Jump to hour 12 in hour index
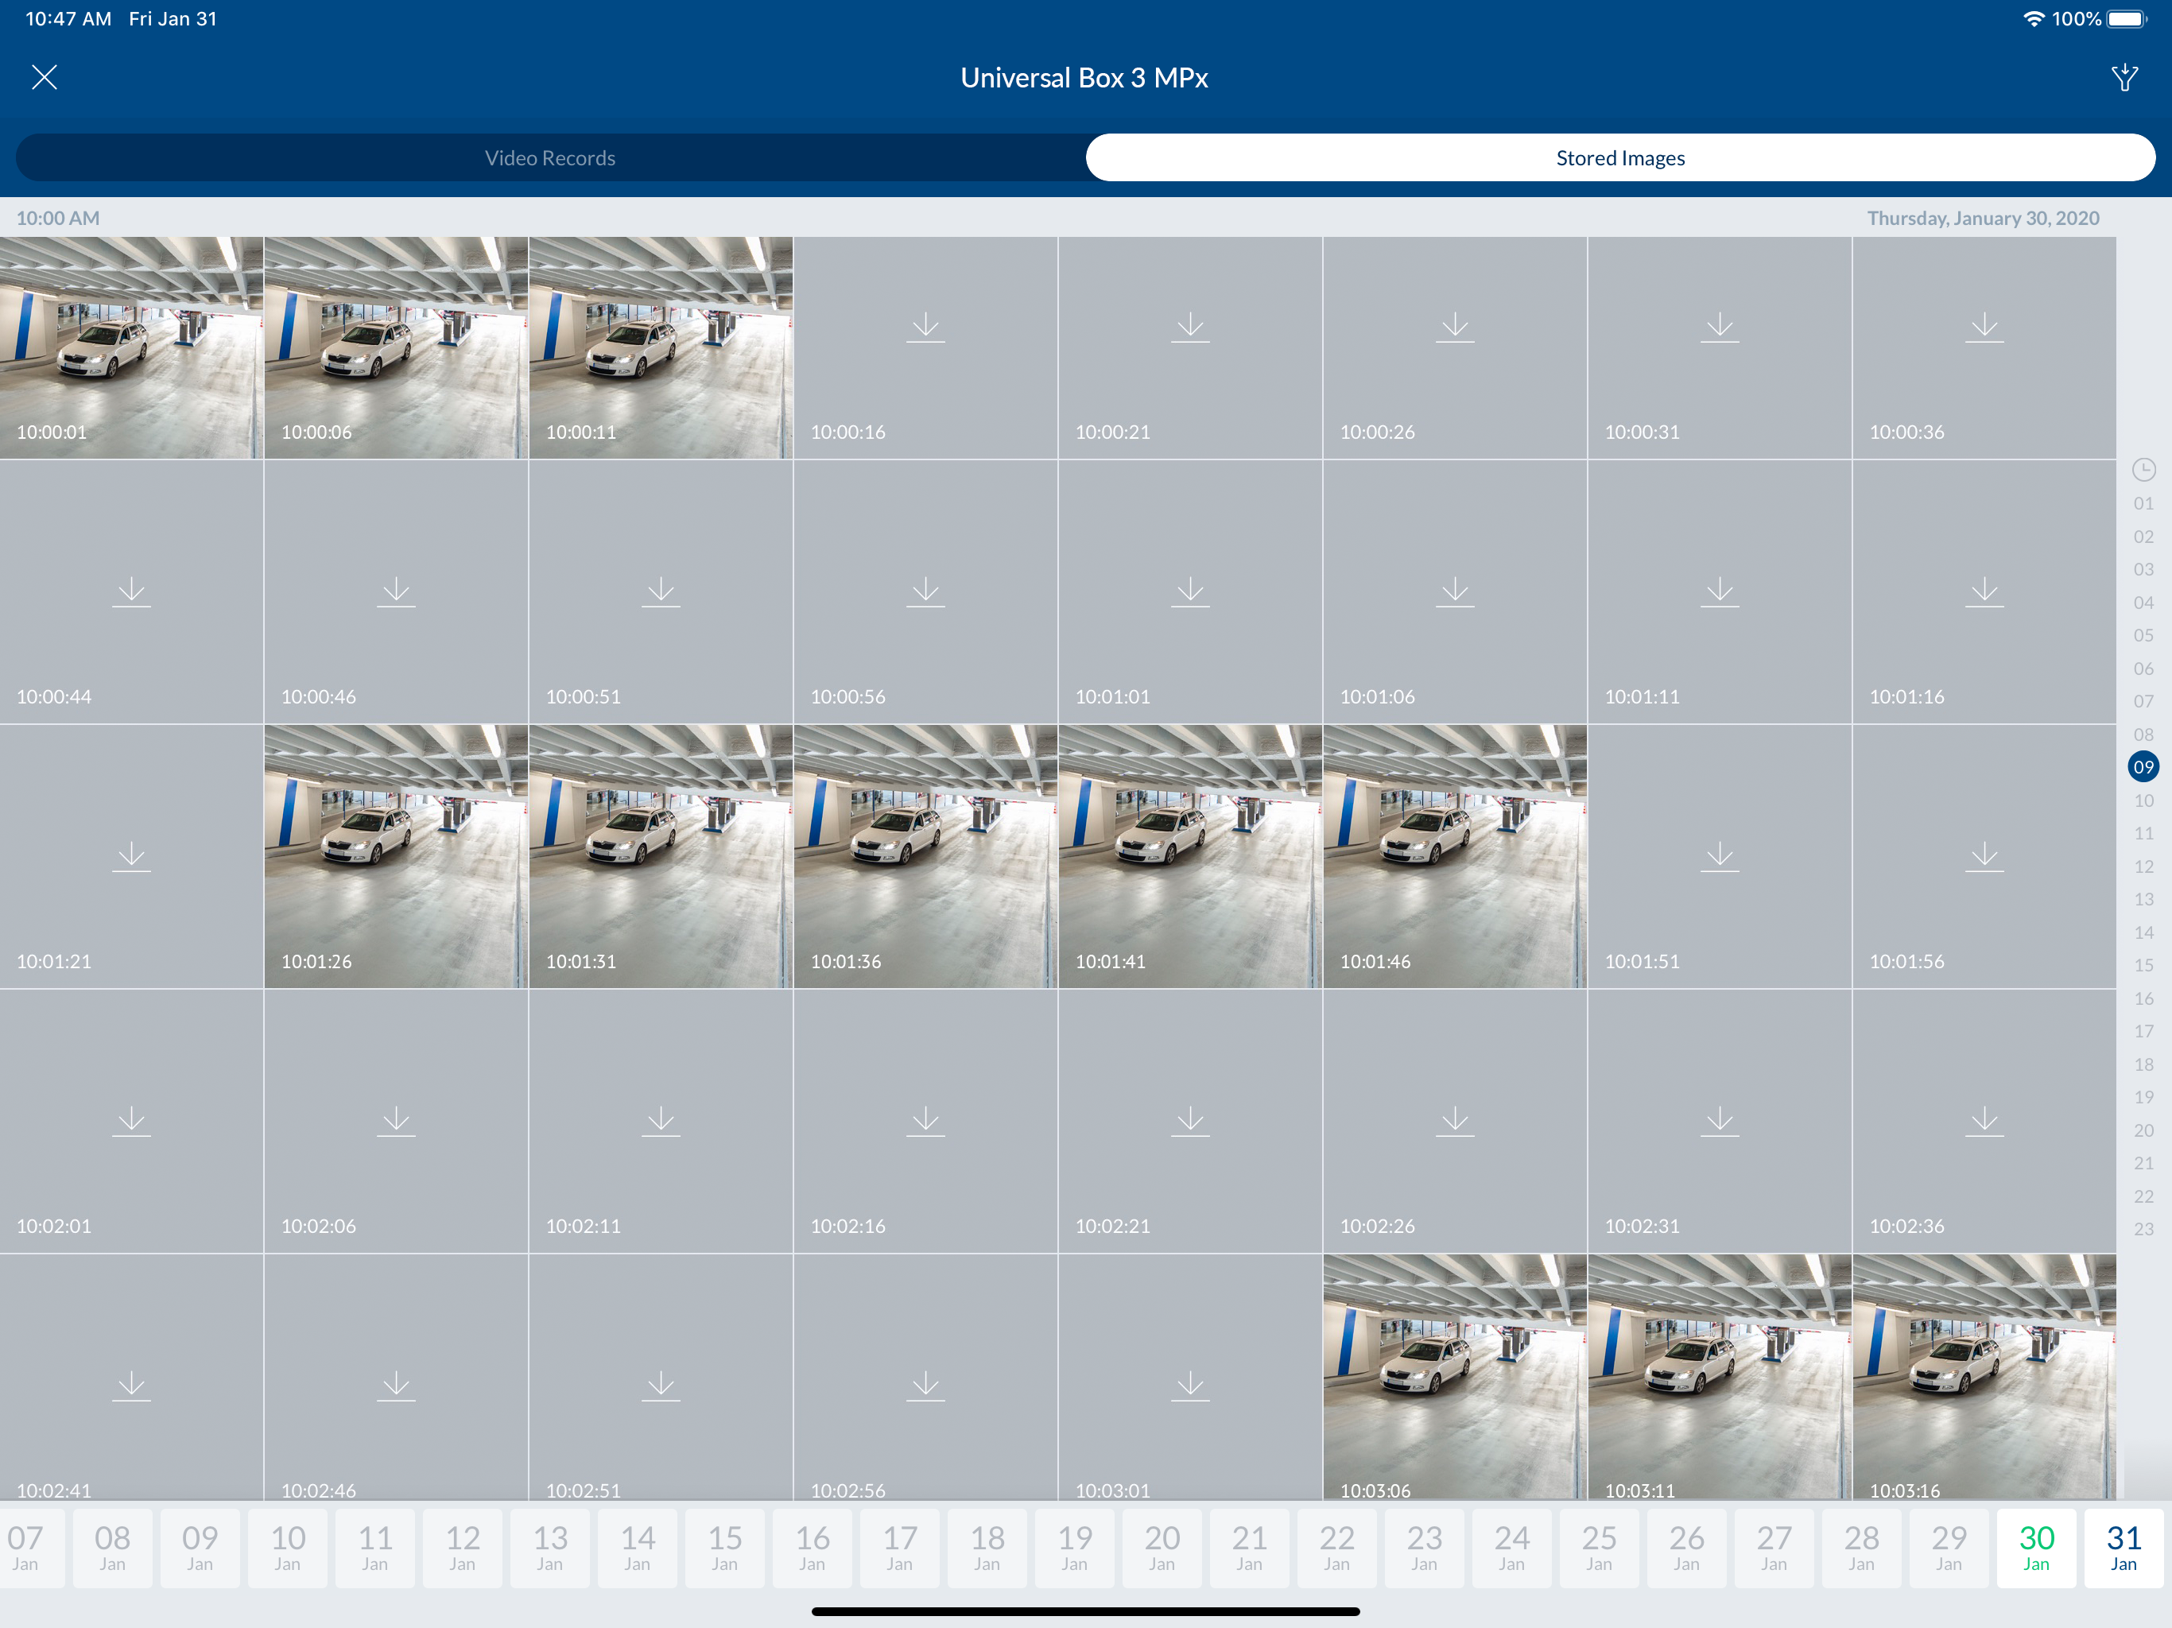Viewport: 2172px width, 1628px height. coord(2143,866)
